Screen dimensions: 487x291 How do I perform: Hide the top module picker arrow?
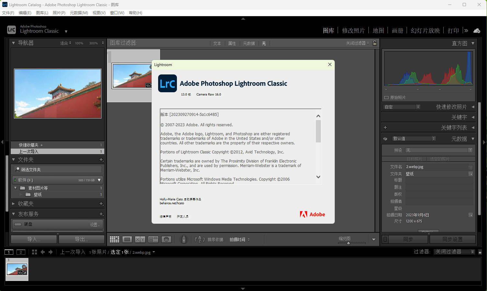(243, 19)
